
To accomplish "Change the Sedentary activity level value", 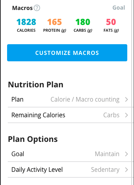I will tap(105, 170).
